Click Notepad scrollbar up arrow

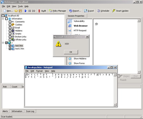(x=115, y=75)
